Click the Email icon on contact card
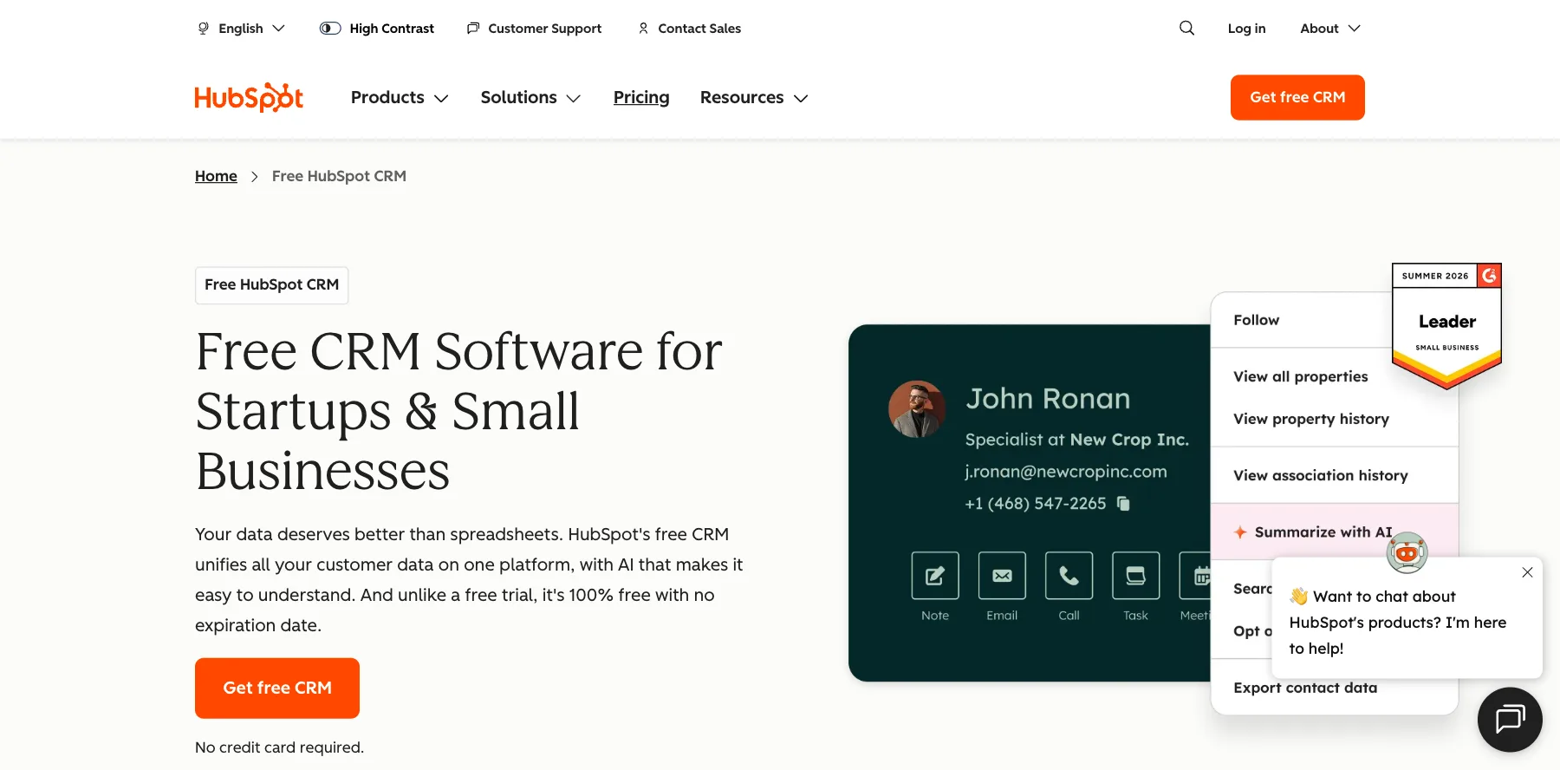This screenshot has width=1560, height=770. 1002,576
